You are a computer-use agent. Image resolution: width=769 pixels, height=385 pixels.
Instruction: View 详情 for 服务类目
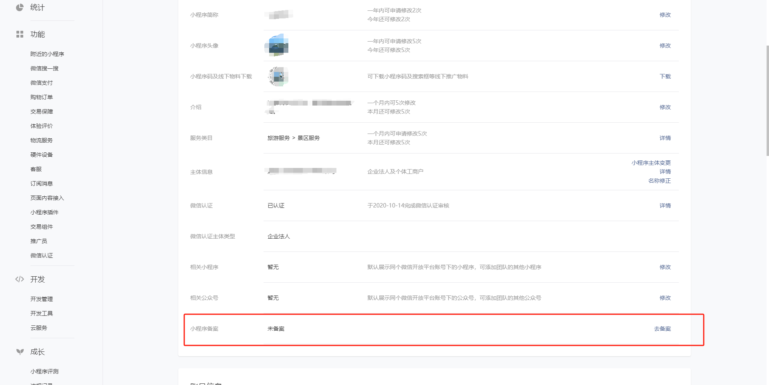pos(665,138)
